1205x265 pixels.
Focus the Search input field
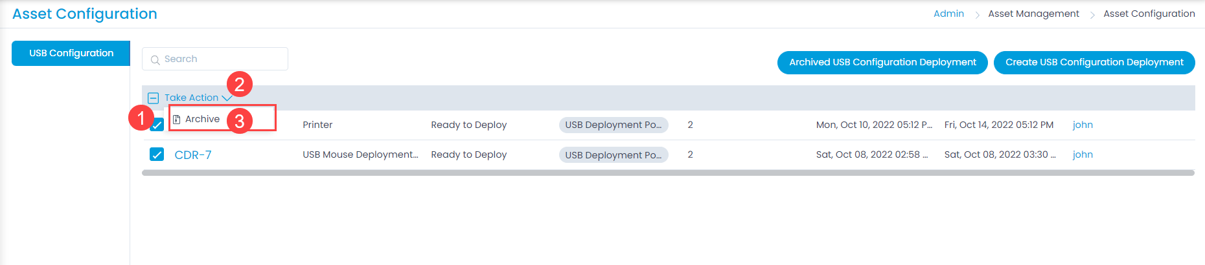click(215, 59)
